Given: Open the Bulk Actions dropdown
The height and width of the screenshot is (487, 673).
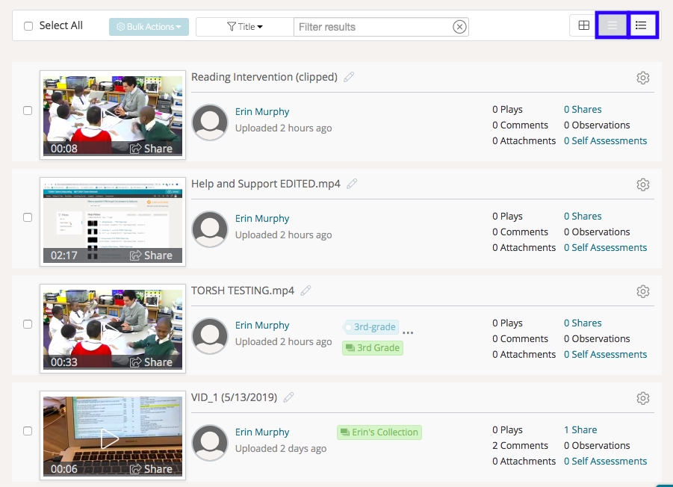Looking at the screenshot, I should pyautogui.click(x=149, y=27).
